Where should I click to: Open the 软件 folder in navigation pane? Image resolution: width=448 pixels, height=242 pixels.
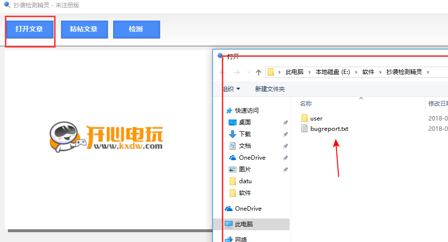(245, 193)
